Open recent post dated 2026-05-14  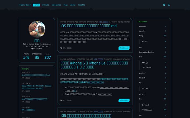coord(36,75)
